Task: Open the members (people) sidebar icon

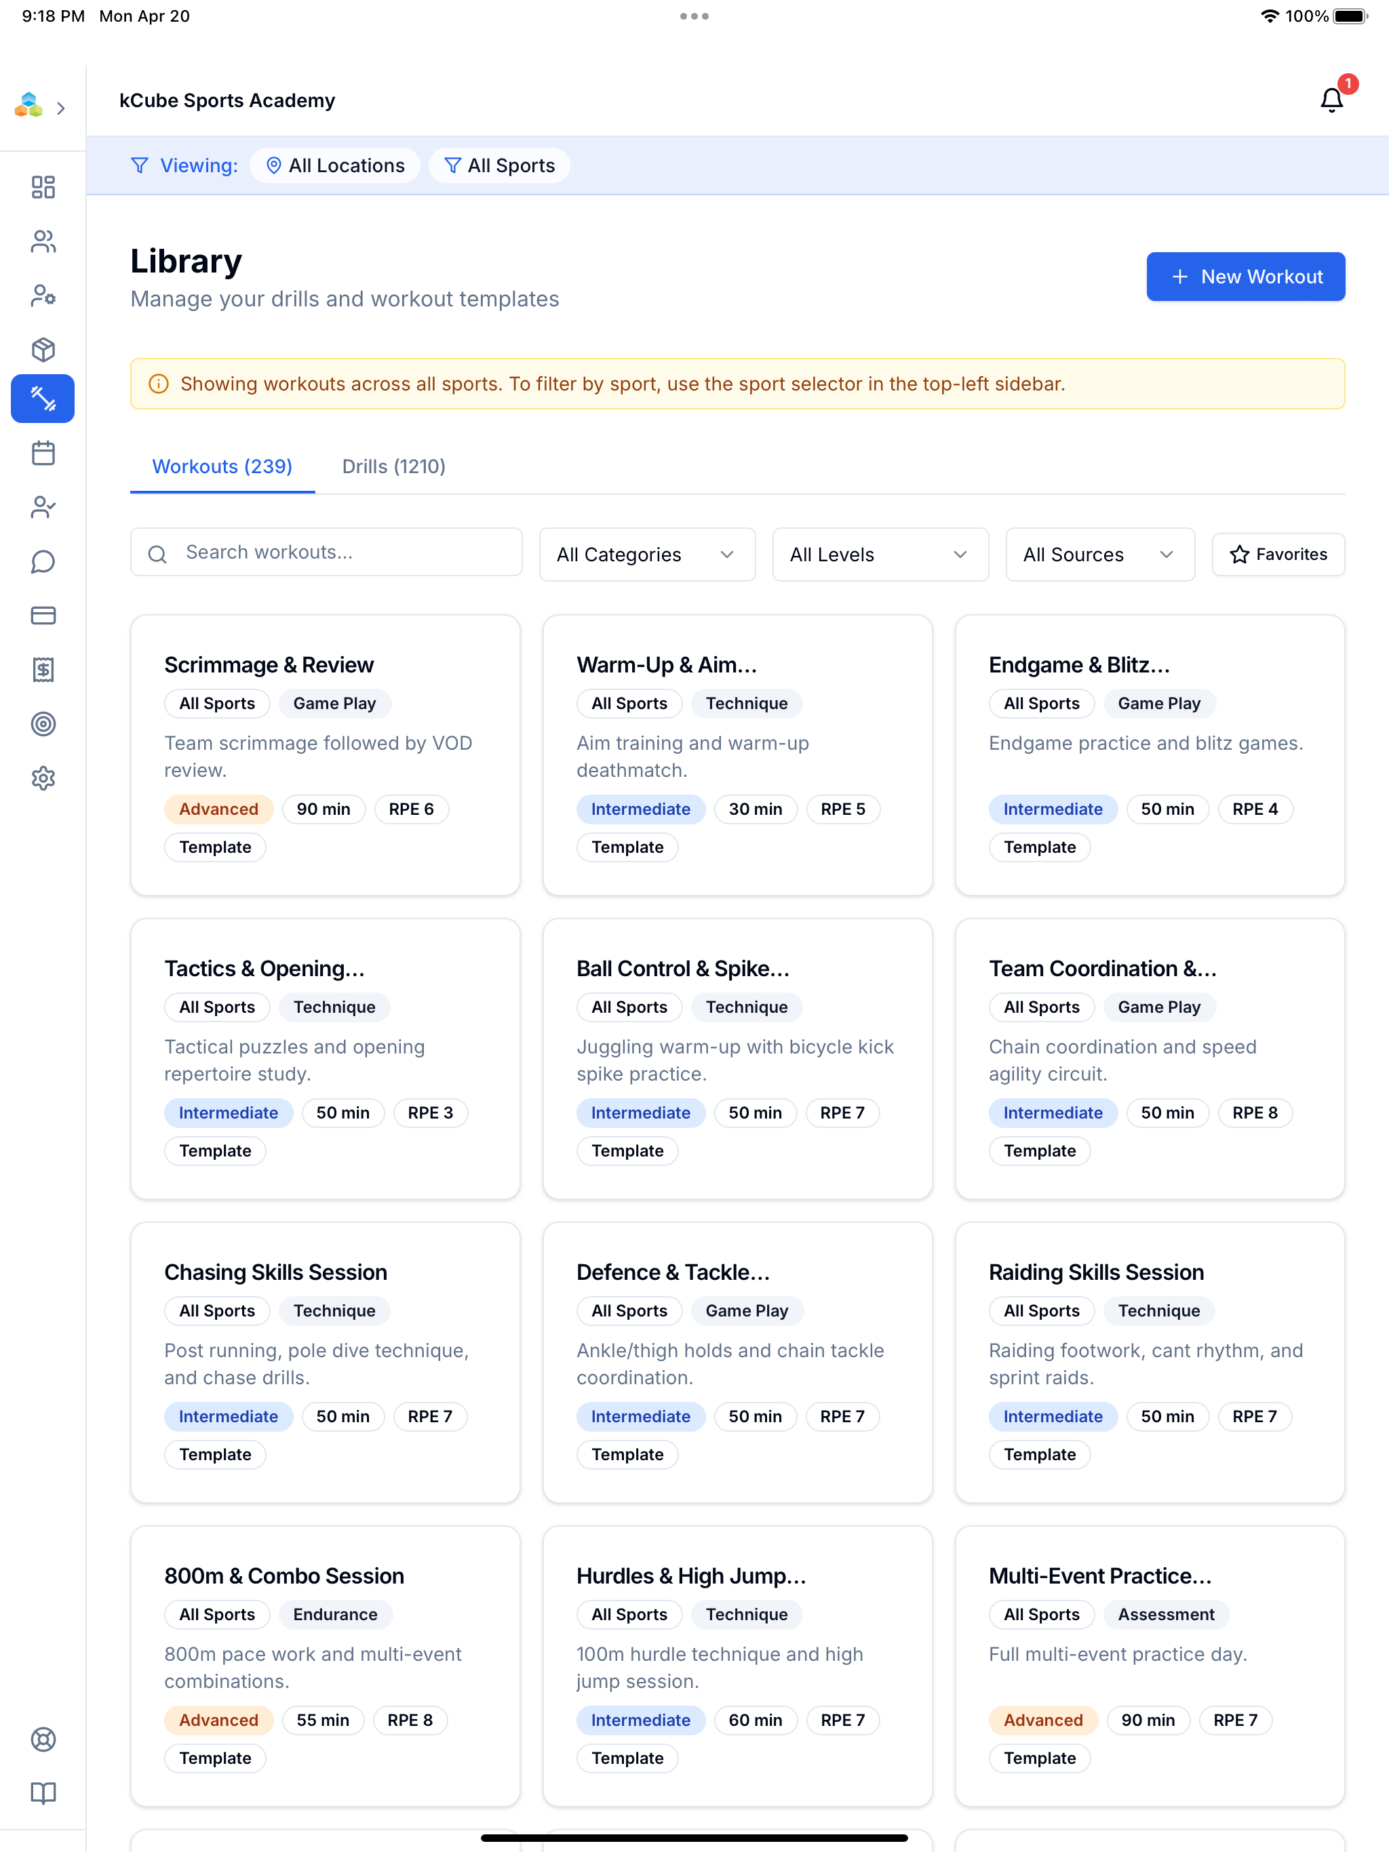Action: click(43, 241)
